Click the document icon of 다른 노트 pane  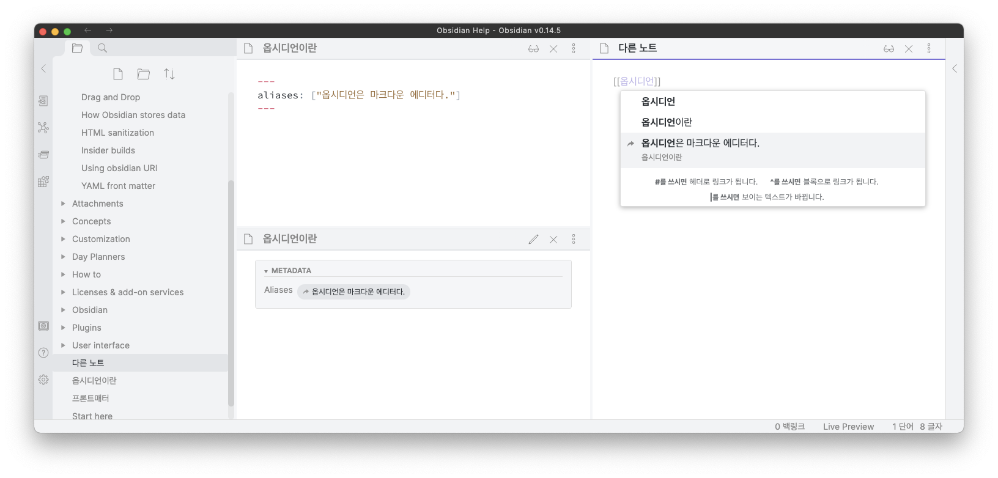604,48
